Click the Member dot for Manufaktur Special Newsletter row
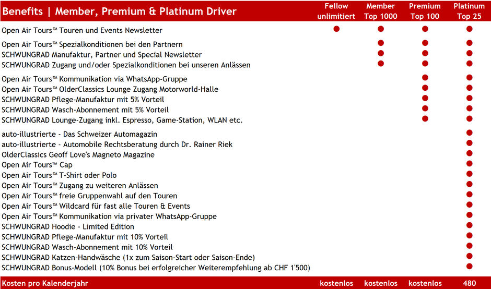The image size is (491, 289). point(381,53)
